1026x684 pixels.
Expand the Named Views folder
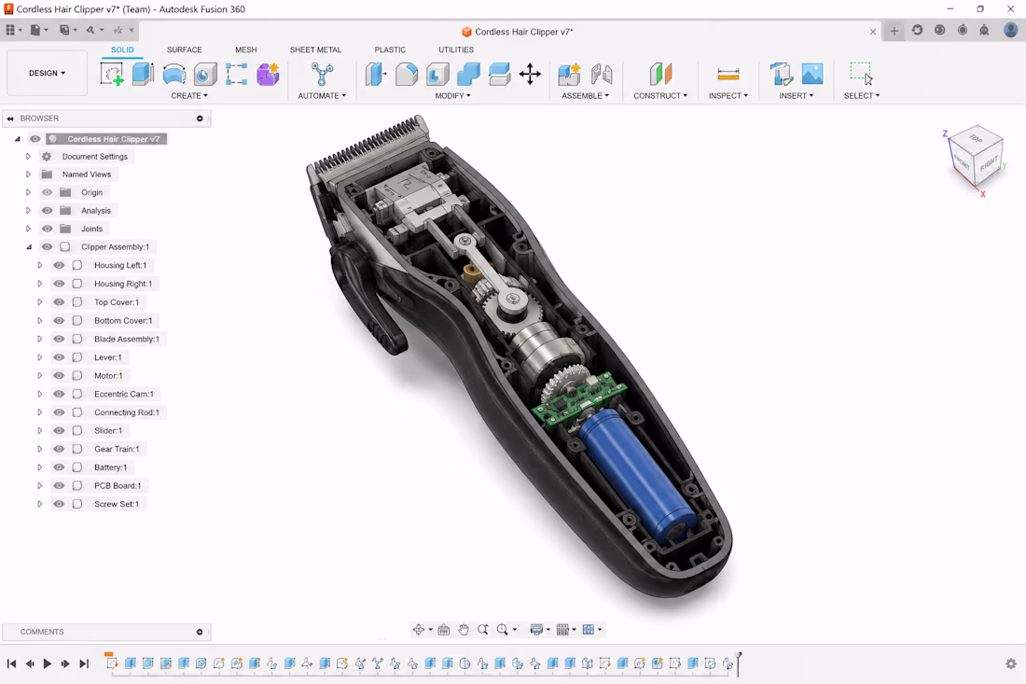28,174
